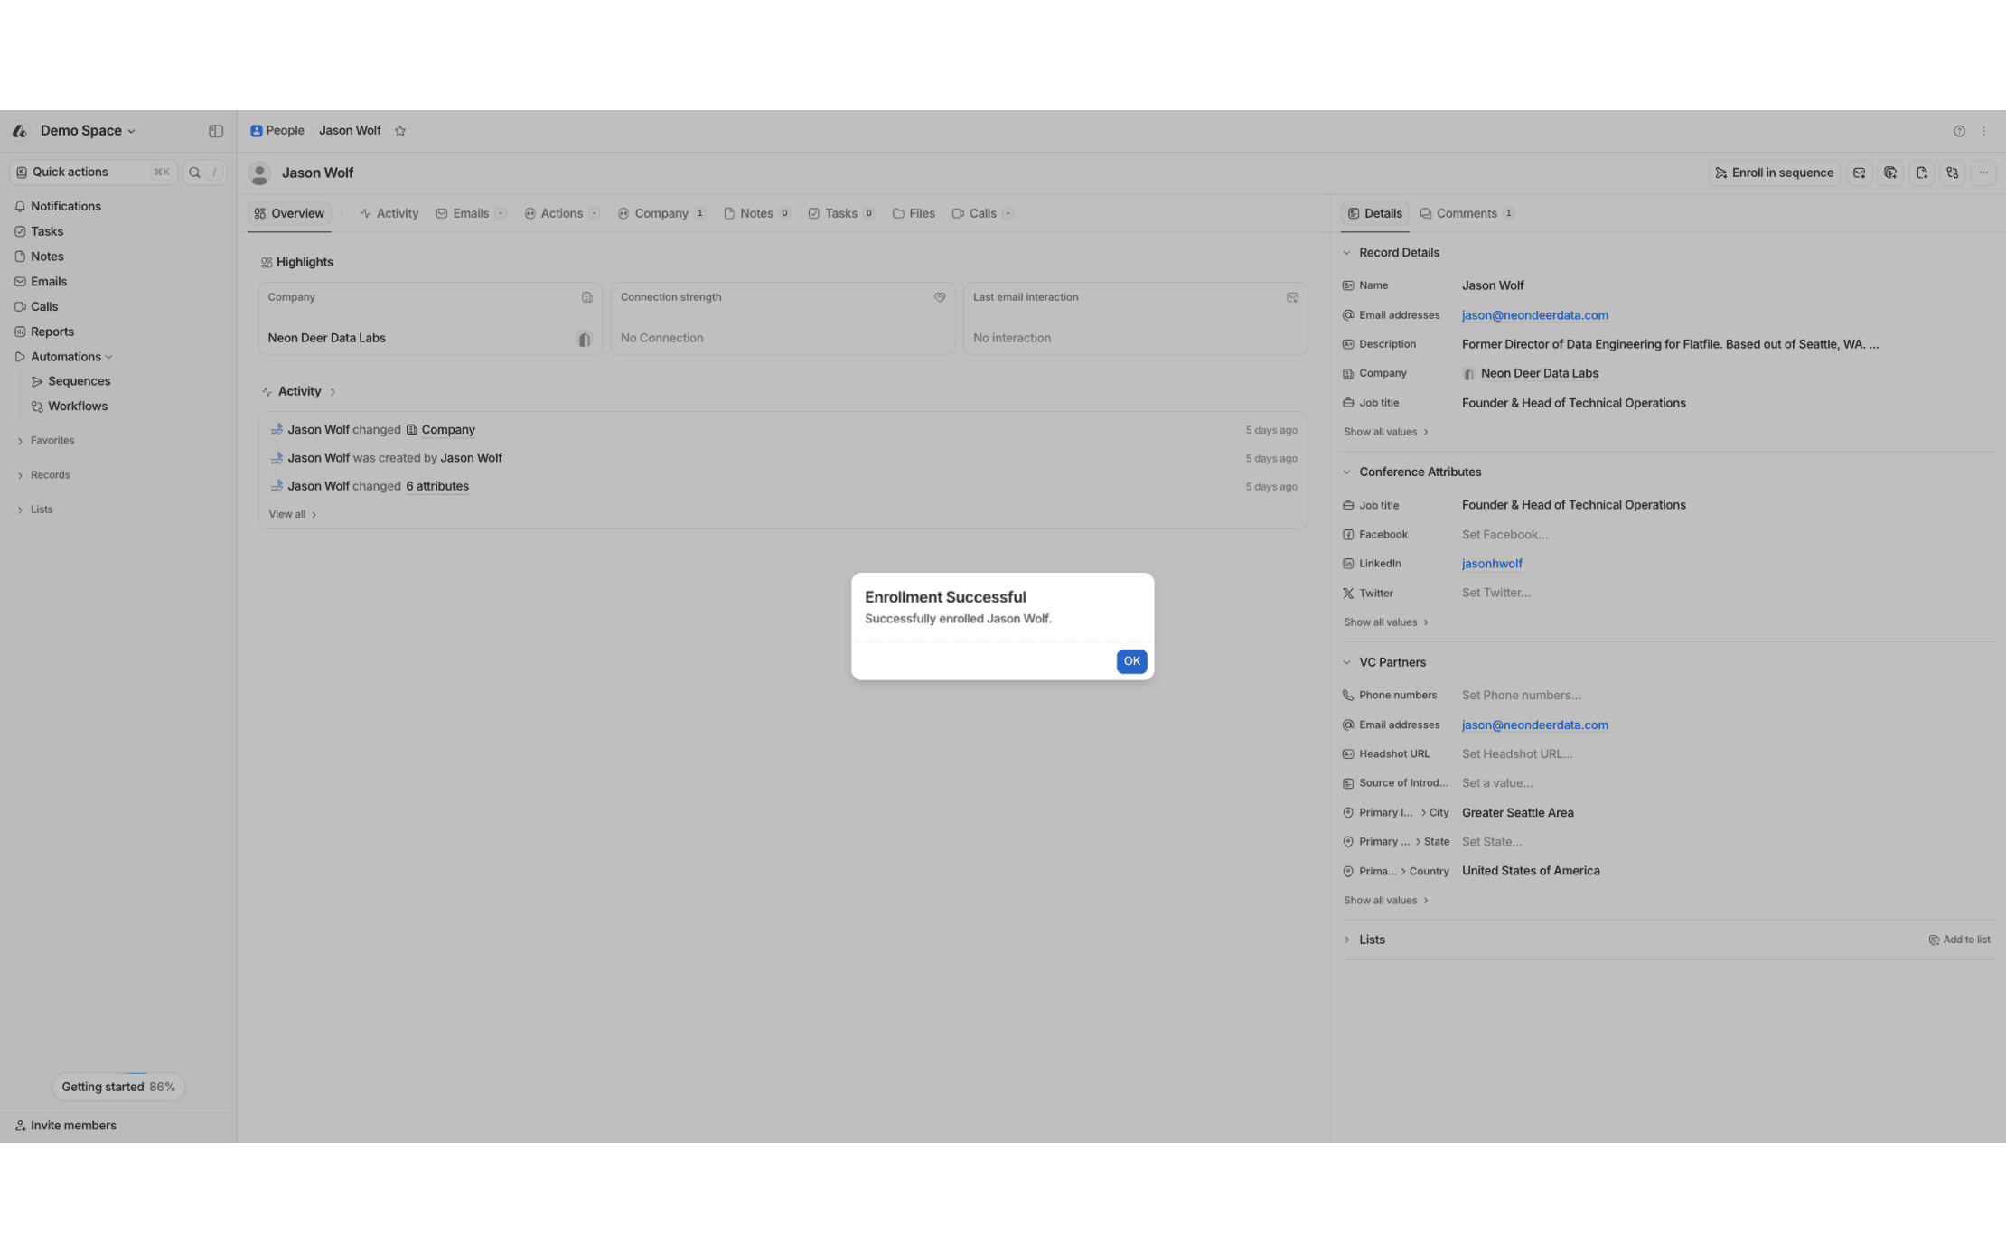Open Notifications from the sidebar
The height and width of the screenshot is (1253, 2006).
(65, 206)
